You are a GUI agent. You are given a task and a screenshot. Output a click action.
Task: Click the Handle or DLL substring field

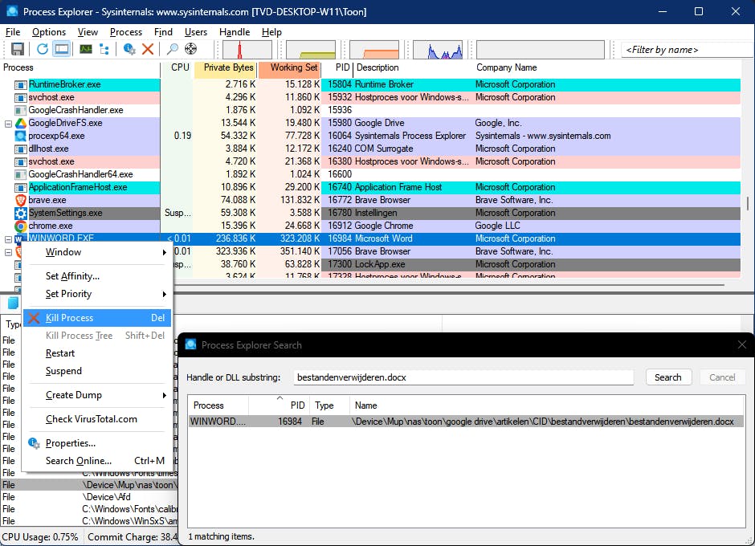pyautogui.click(x=463, y=377)
